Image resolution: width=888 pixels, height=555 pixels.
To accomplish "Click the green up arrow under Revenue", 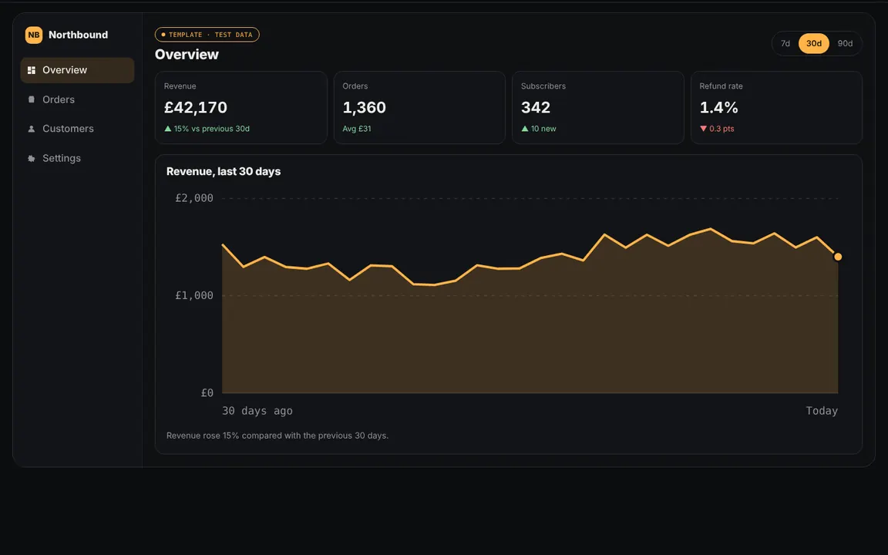I will point(167,129).
